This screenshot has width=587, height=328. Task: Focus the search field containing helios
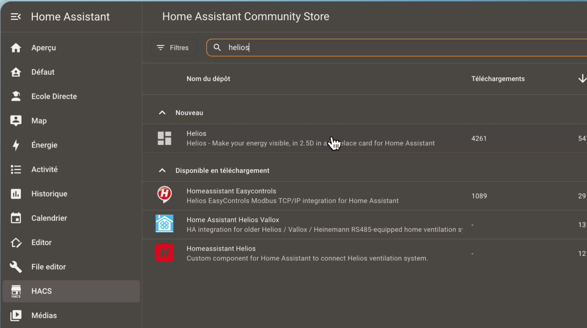tap(397, 48)
